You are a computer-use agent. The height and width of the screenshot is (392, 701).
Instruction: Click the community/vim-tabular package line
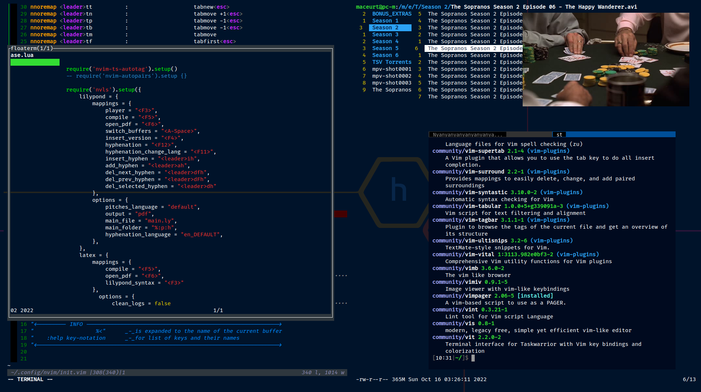click(x=520, y=206)
